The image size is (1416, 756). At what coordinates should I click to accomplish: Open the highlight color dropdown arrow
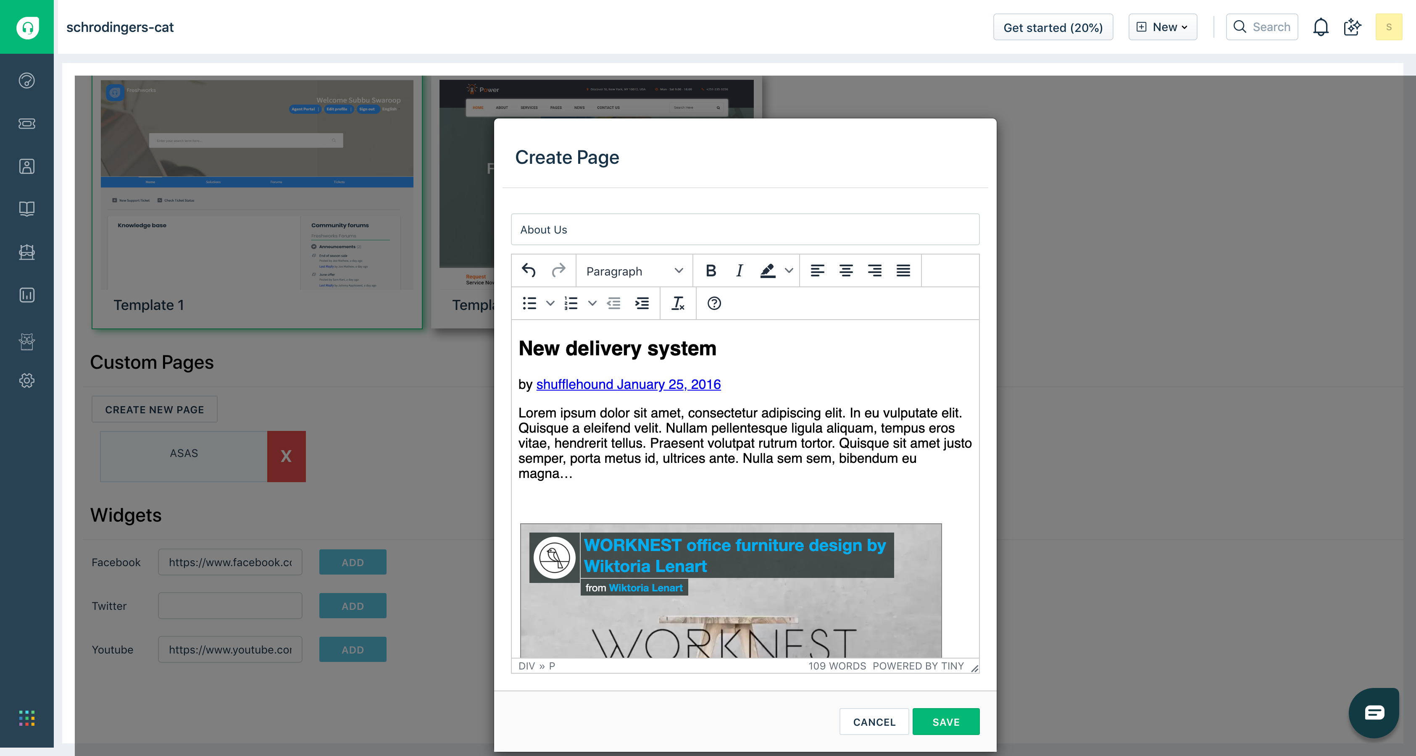[x=789, y=270]
